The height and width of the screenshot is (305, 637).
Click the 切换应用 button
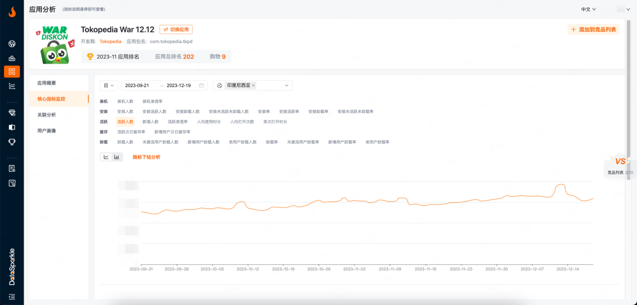pos(176,29)
